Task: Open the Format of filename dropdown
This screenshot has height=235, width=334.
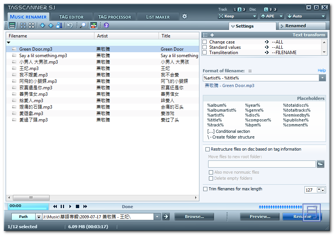Action: point(322,78)
